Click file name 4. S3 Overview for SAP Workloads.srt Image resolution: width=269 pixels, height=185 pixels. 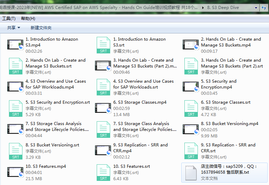(x=143, y=84)
